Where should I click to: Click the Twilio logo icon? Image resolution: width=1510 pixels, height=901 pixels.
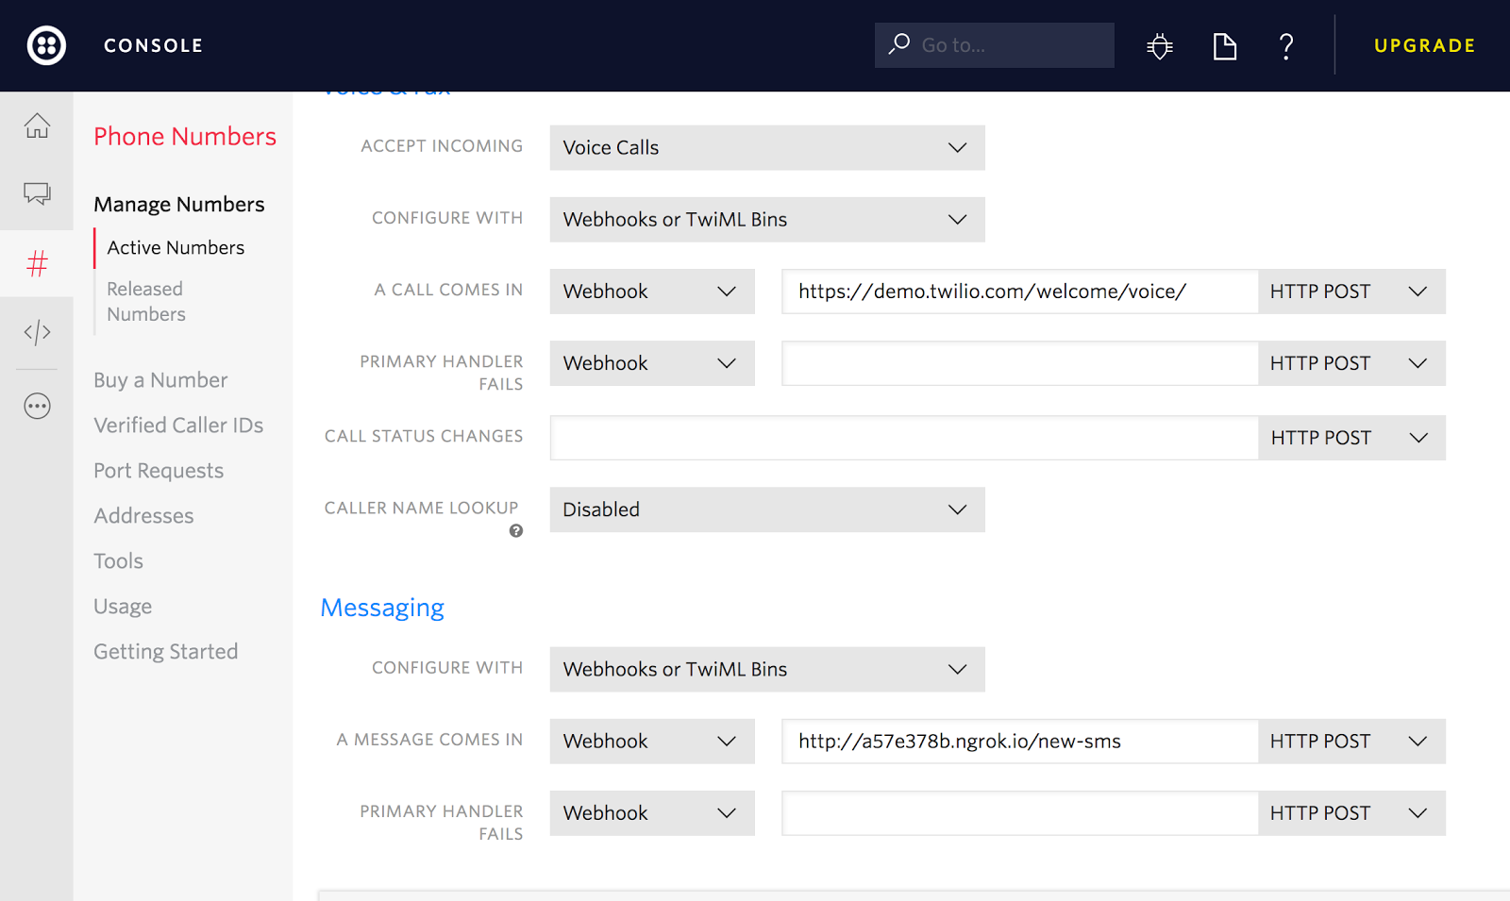point(46,45)
